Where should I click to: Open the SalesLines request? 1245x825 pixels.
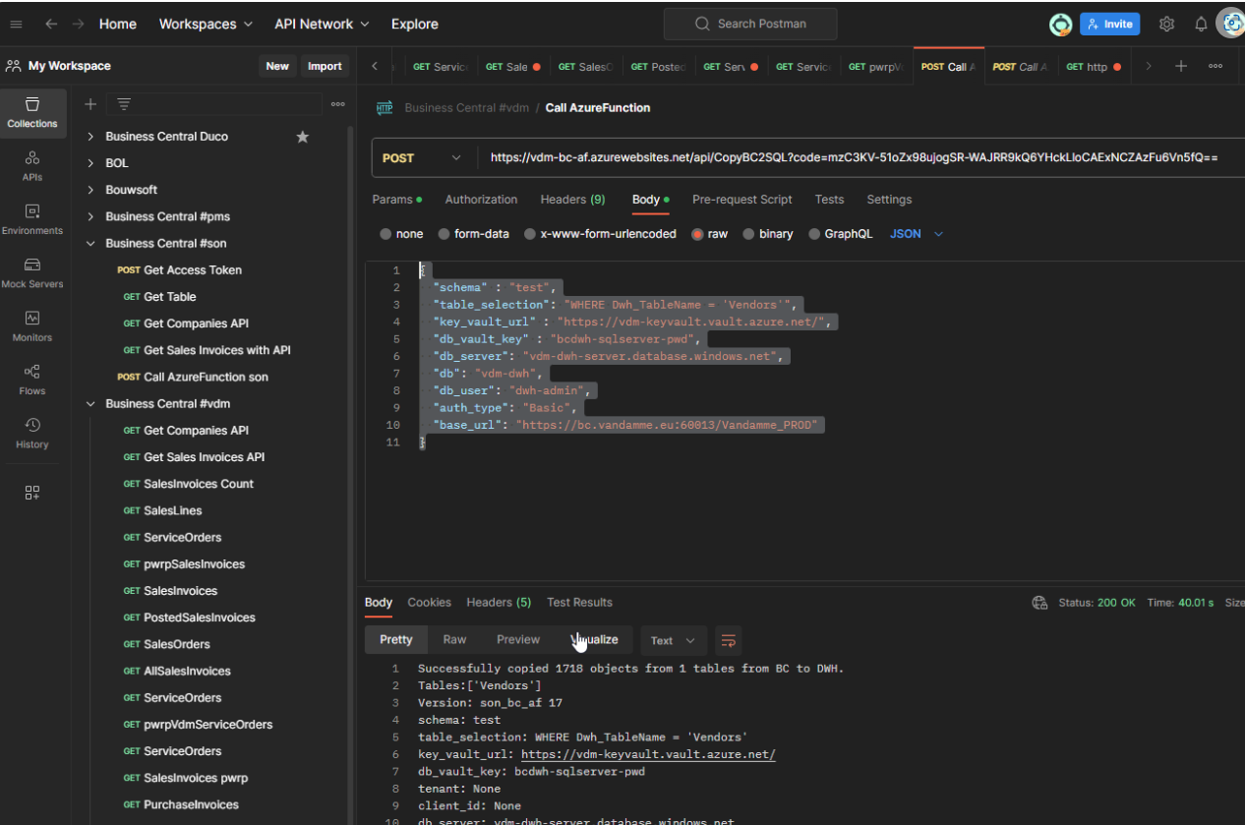point(172,510)
